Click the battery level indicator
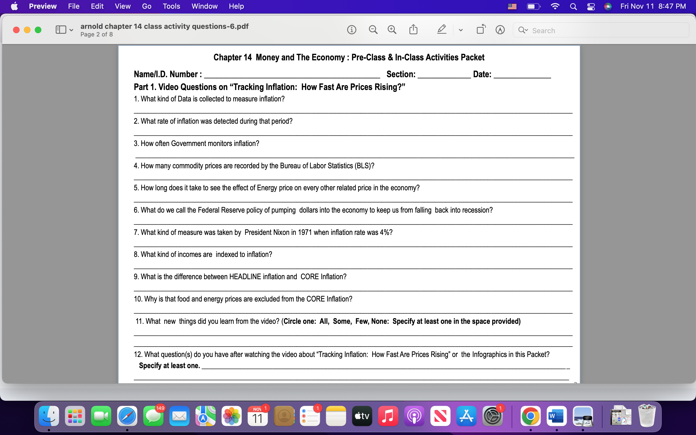The width and height of the screenshot is (696, 435). (533, 6)
